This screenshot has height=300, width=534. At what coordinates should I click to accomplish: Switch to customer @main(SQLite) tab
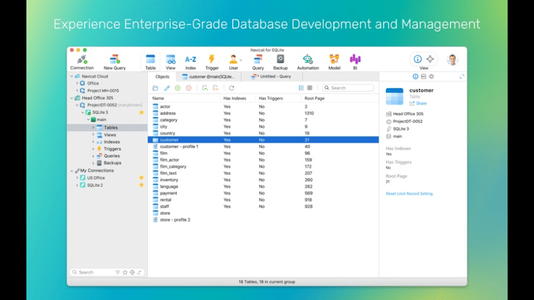(209, 77)
